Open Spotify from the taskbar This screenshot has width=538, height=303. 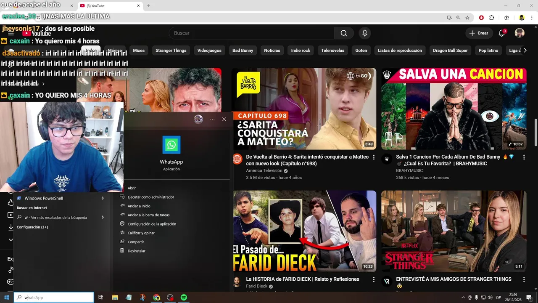(184, 298)
